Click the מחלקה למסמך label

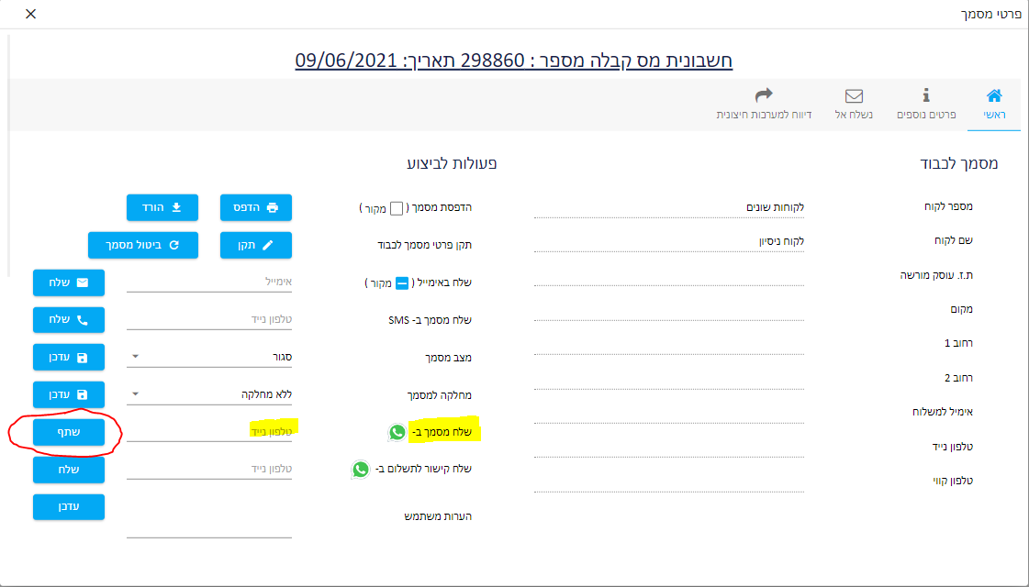439,395
